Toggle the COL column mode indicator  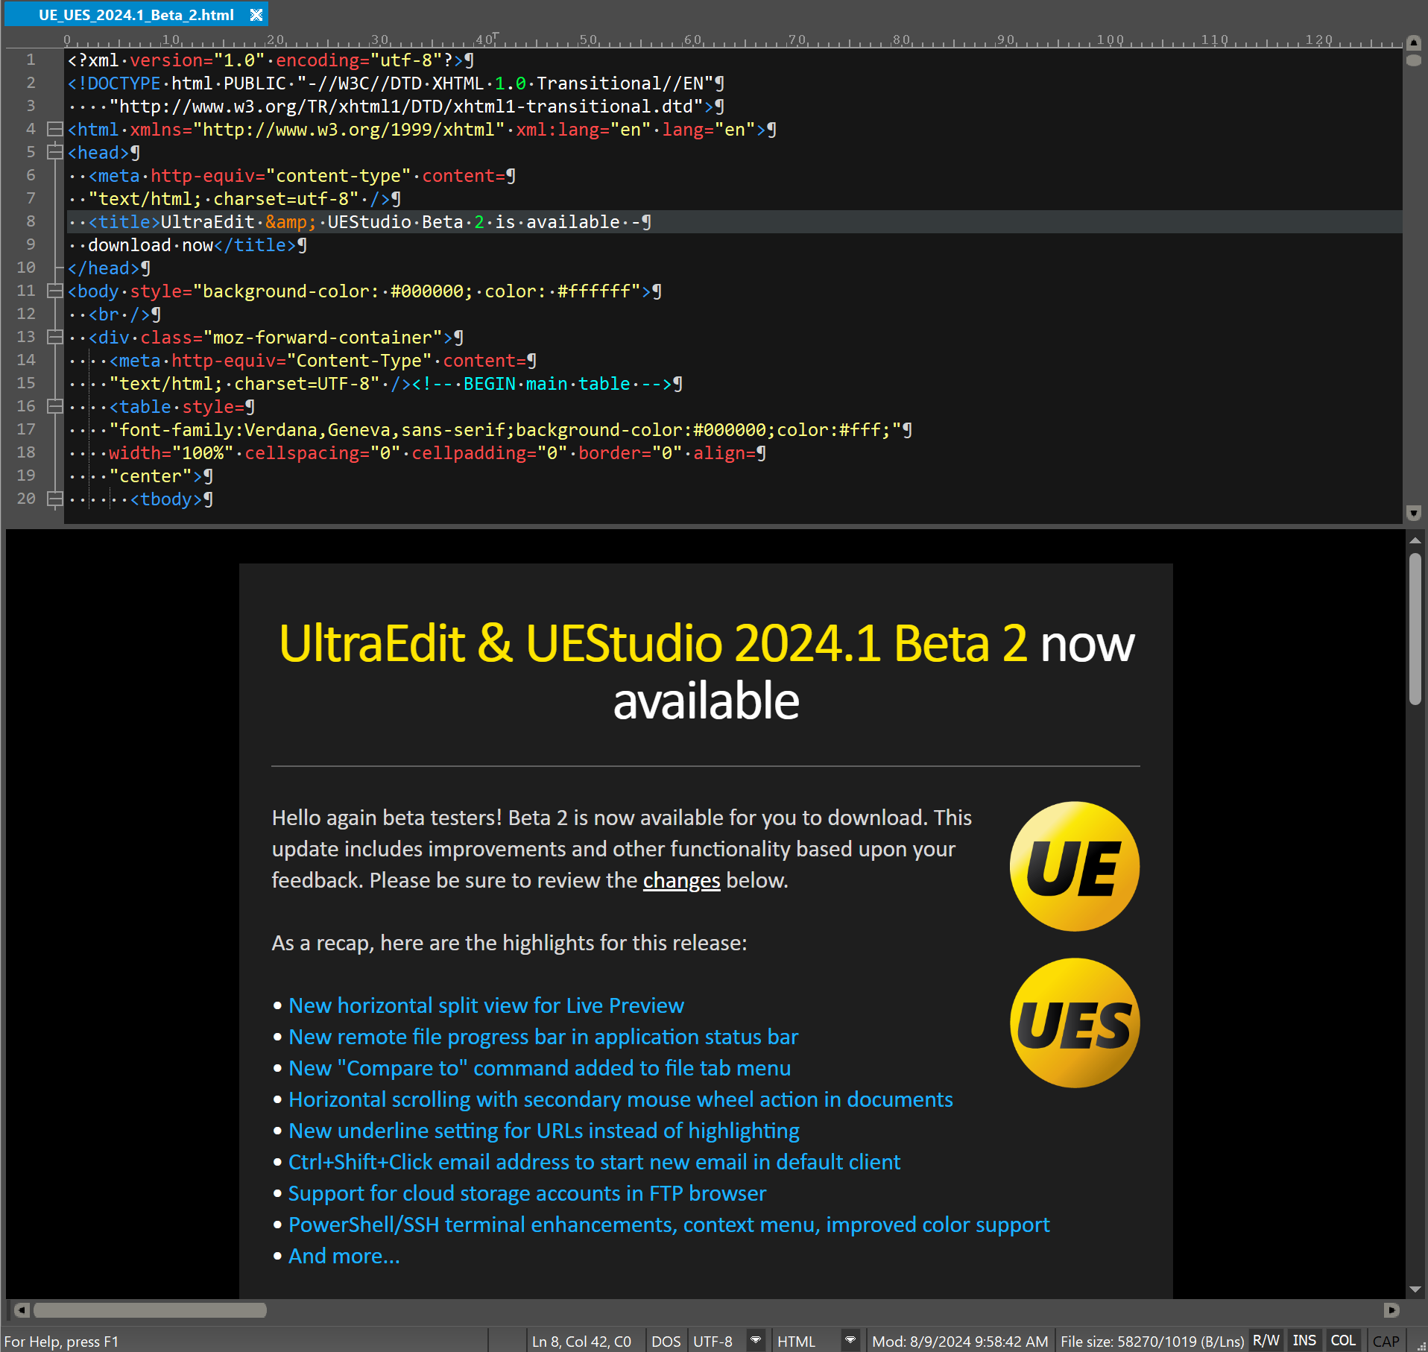pyautogui.click(x=1343, y=1340)
